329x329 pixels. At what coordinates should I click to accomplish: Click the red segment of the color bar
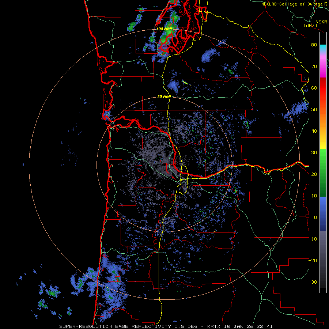(323, 86)
